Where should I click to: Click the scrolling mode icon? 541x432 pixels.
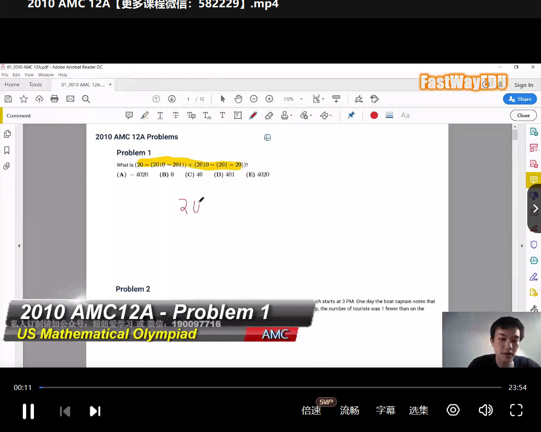(336, 99)
